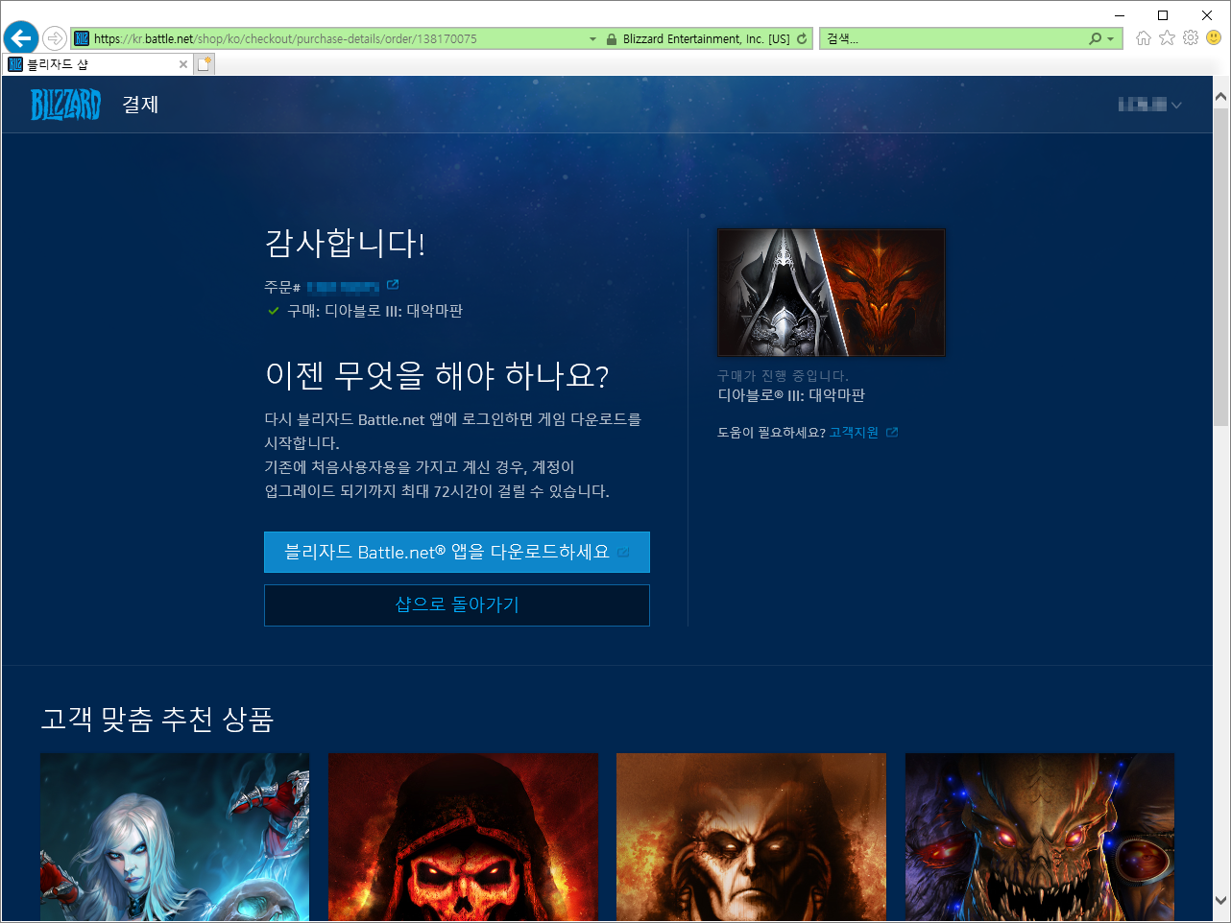Click the vertical scrollbar thumb
The image size is (1231, 923).
[1221, 268]
